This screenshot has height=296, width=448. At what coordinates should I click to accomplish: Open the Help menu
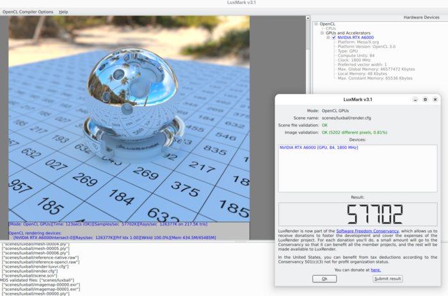coord(63,12)
